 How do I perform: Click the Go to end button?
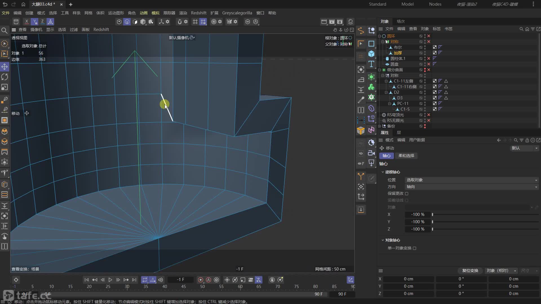(x=134, y=280)
